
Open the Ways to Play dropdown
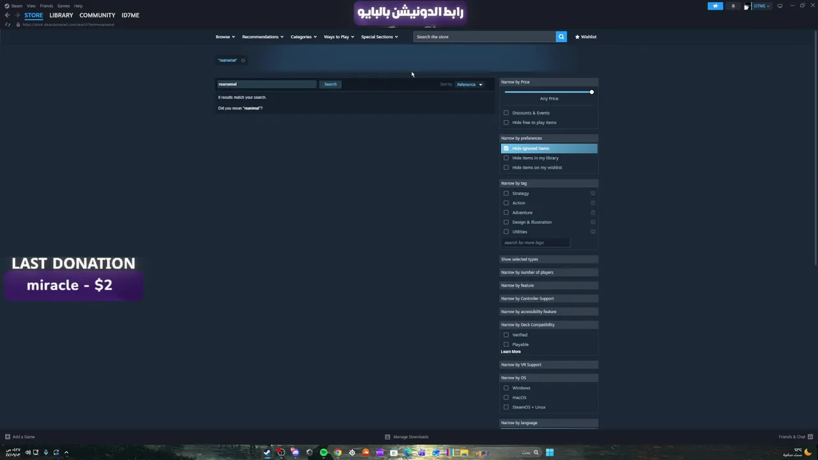coord(339,36)
